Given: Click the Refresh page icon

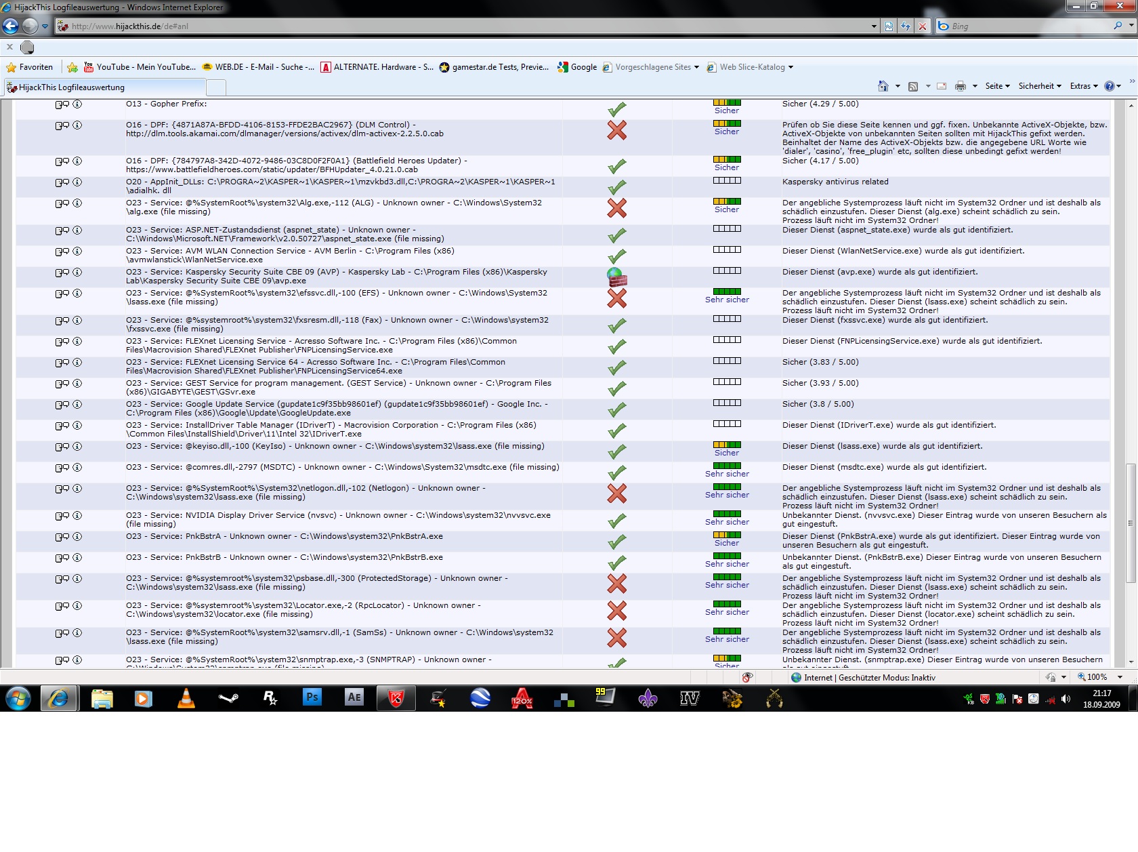Looking at the screenshot, I should pyautogui.click(x=906, y=26).
